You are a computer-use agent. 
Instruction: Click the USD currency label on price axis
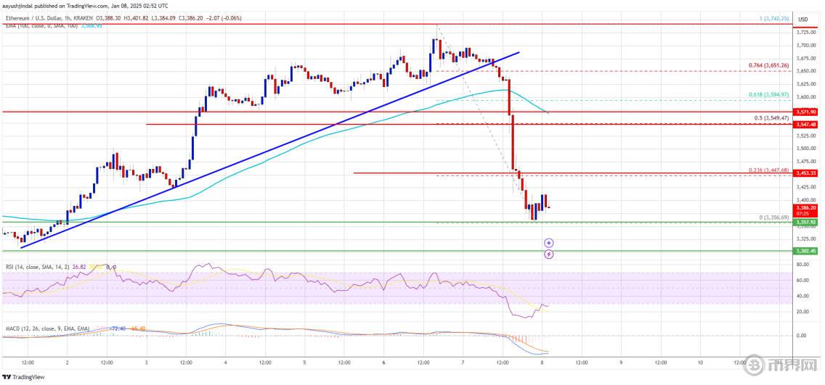[803, 19]
